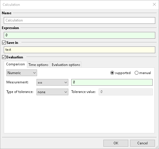
Task: Close the Calculation dialog
Action: (154, 4)
